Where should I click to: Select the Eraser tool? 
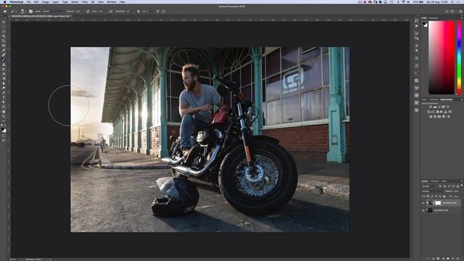coord(4,73)
